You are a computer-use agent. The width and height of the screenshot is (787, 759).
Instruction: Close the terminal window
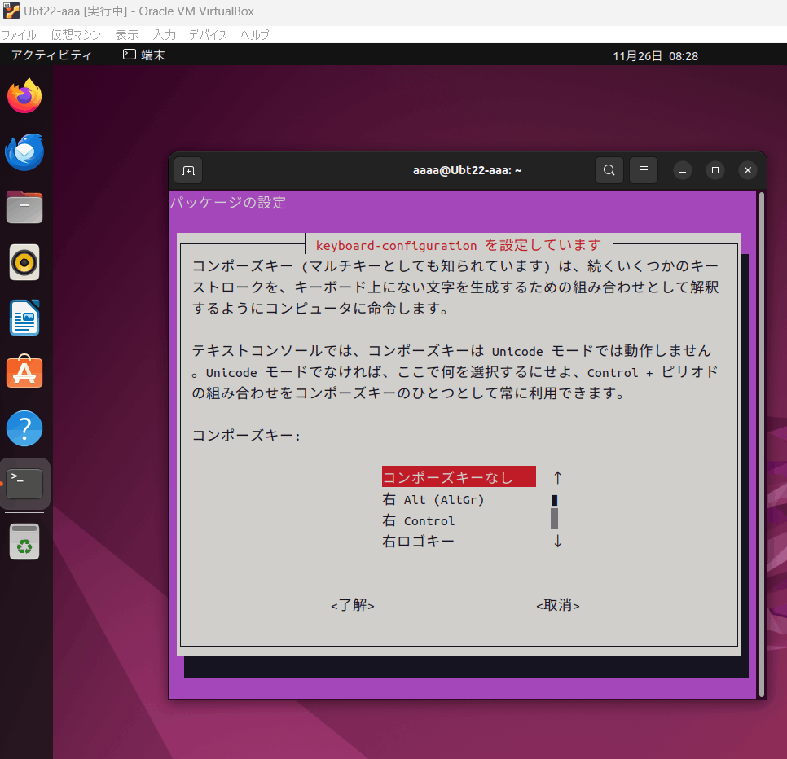coord(748,170)
